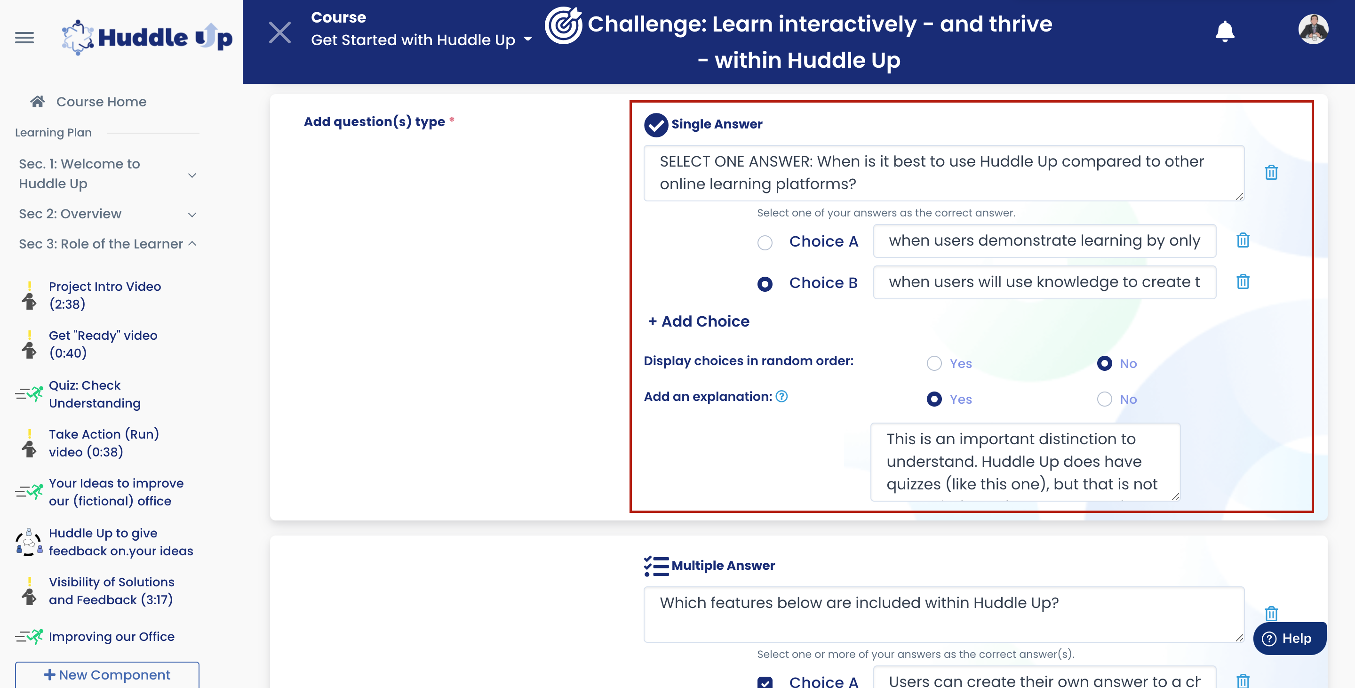Screen dimensions: 1355x688
Task: Click the + Add Choice link
Action: coord(699,321)
